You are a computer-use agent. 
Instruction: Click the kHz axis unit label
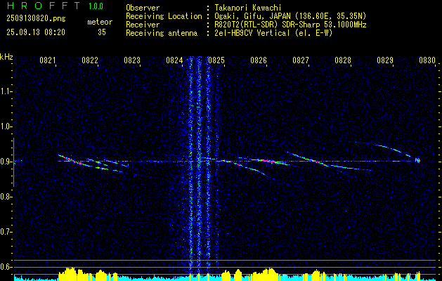(x=6, y=57)
